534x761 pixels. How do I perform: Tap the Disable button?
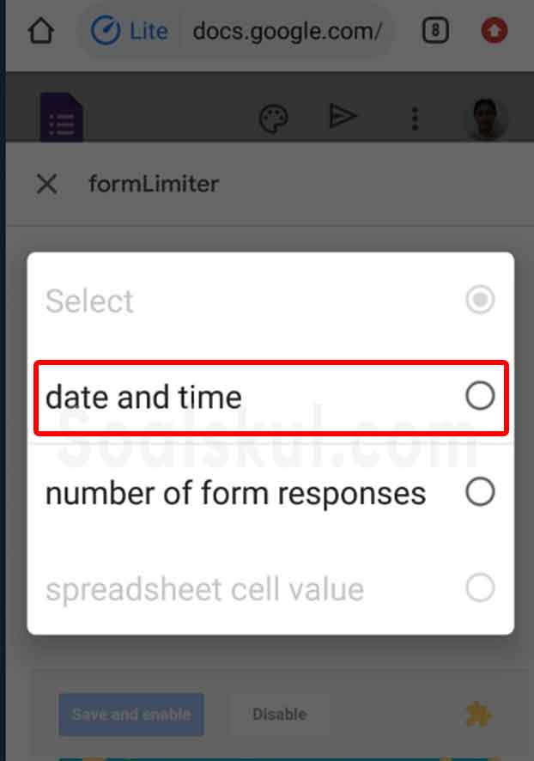click(x=279, y=715)
